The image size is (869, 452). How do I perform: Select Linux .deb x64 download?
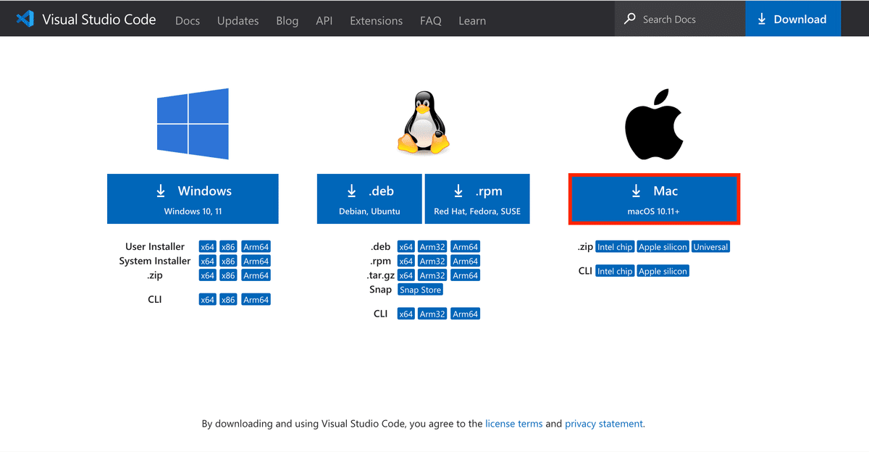(x=406, y=247)
